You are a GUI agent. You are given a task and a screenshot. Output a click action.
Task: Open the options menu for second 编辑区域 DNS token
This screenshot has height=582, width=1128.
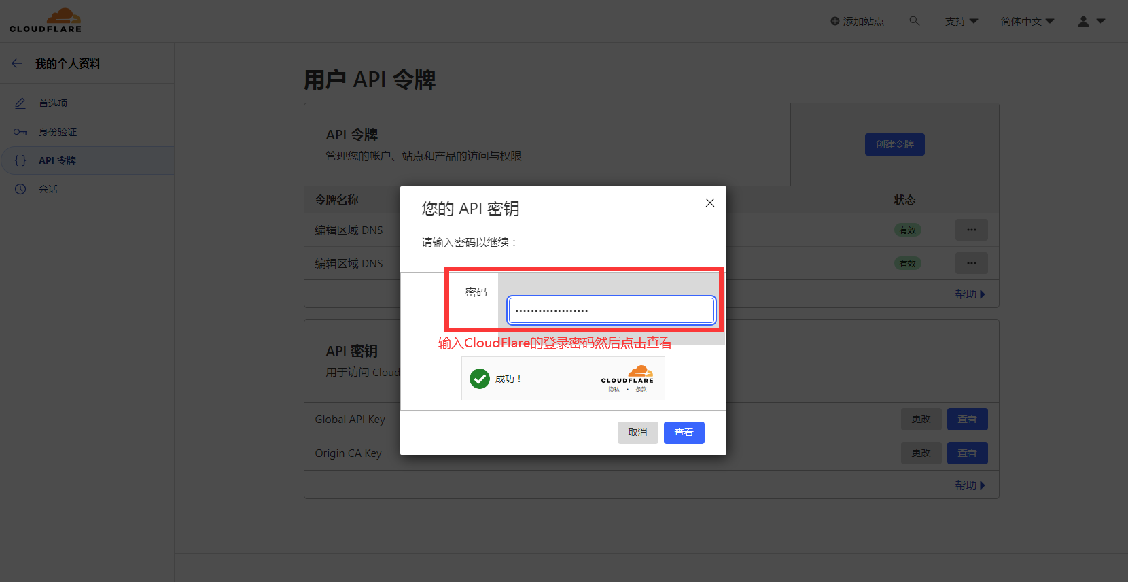[972, 263]
